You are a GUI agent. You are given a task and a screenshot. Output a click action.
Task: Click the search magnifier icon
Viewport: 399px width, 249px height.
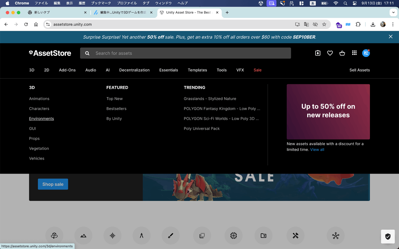point(87,53)
